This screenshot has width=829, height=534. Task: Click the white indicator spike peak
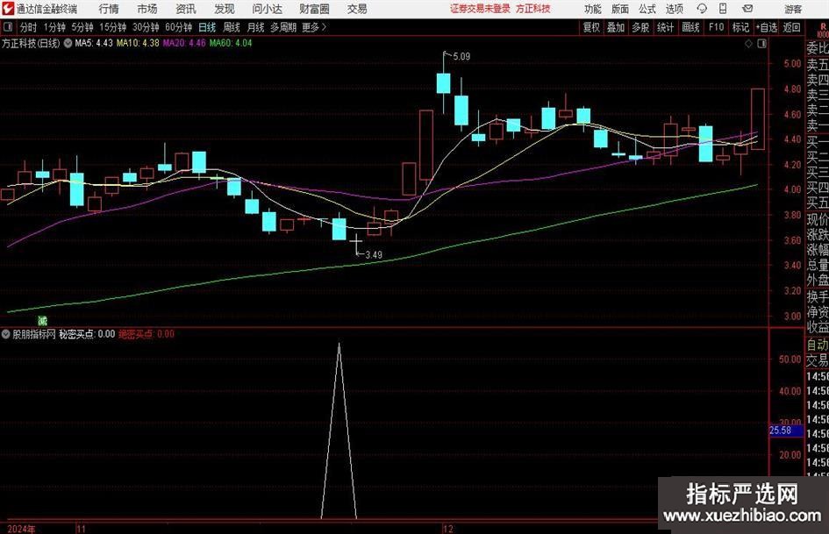click(x=339, y=345)
